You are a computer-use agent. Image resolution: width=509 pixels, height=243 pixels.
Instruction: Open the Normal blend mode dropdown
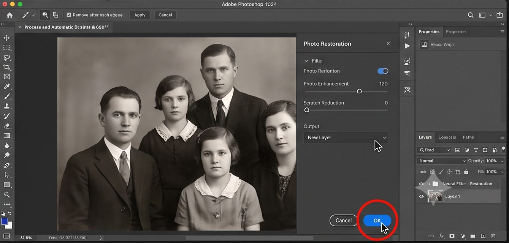click(x=442, y=161)
